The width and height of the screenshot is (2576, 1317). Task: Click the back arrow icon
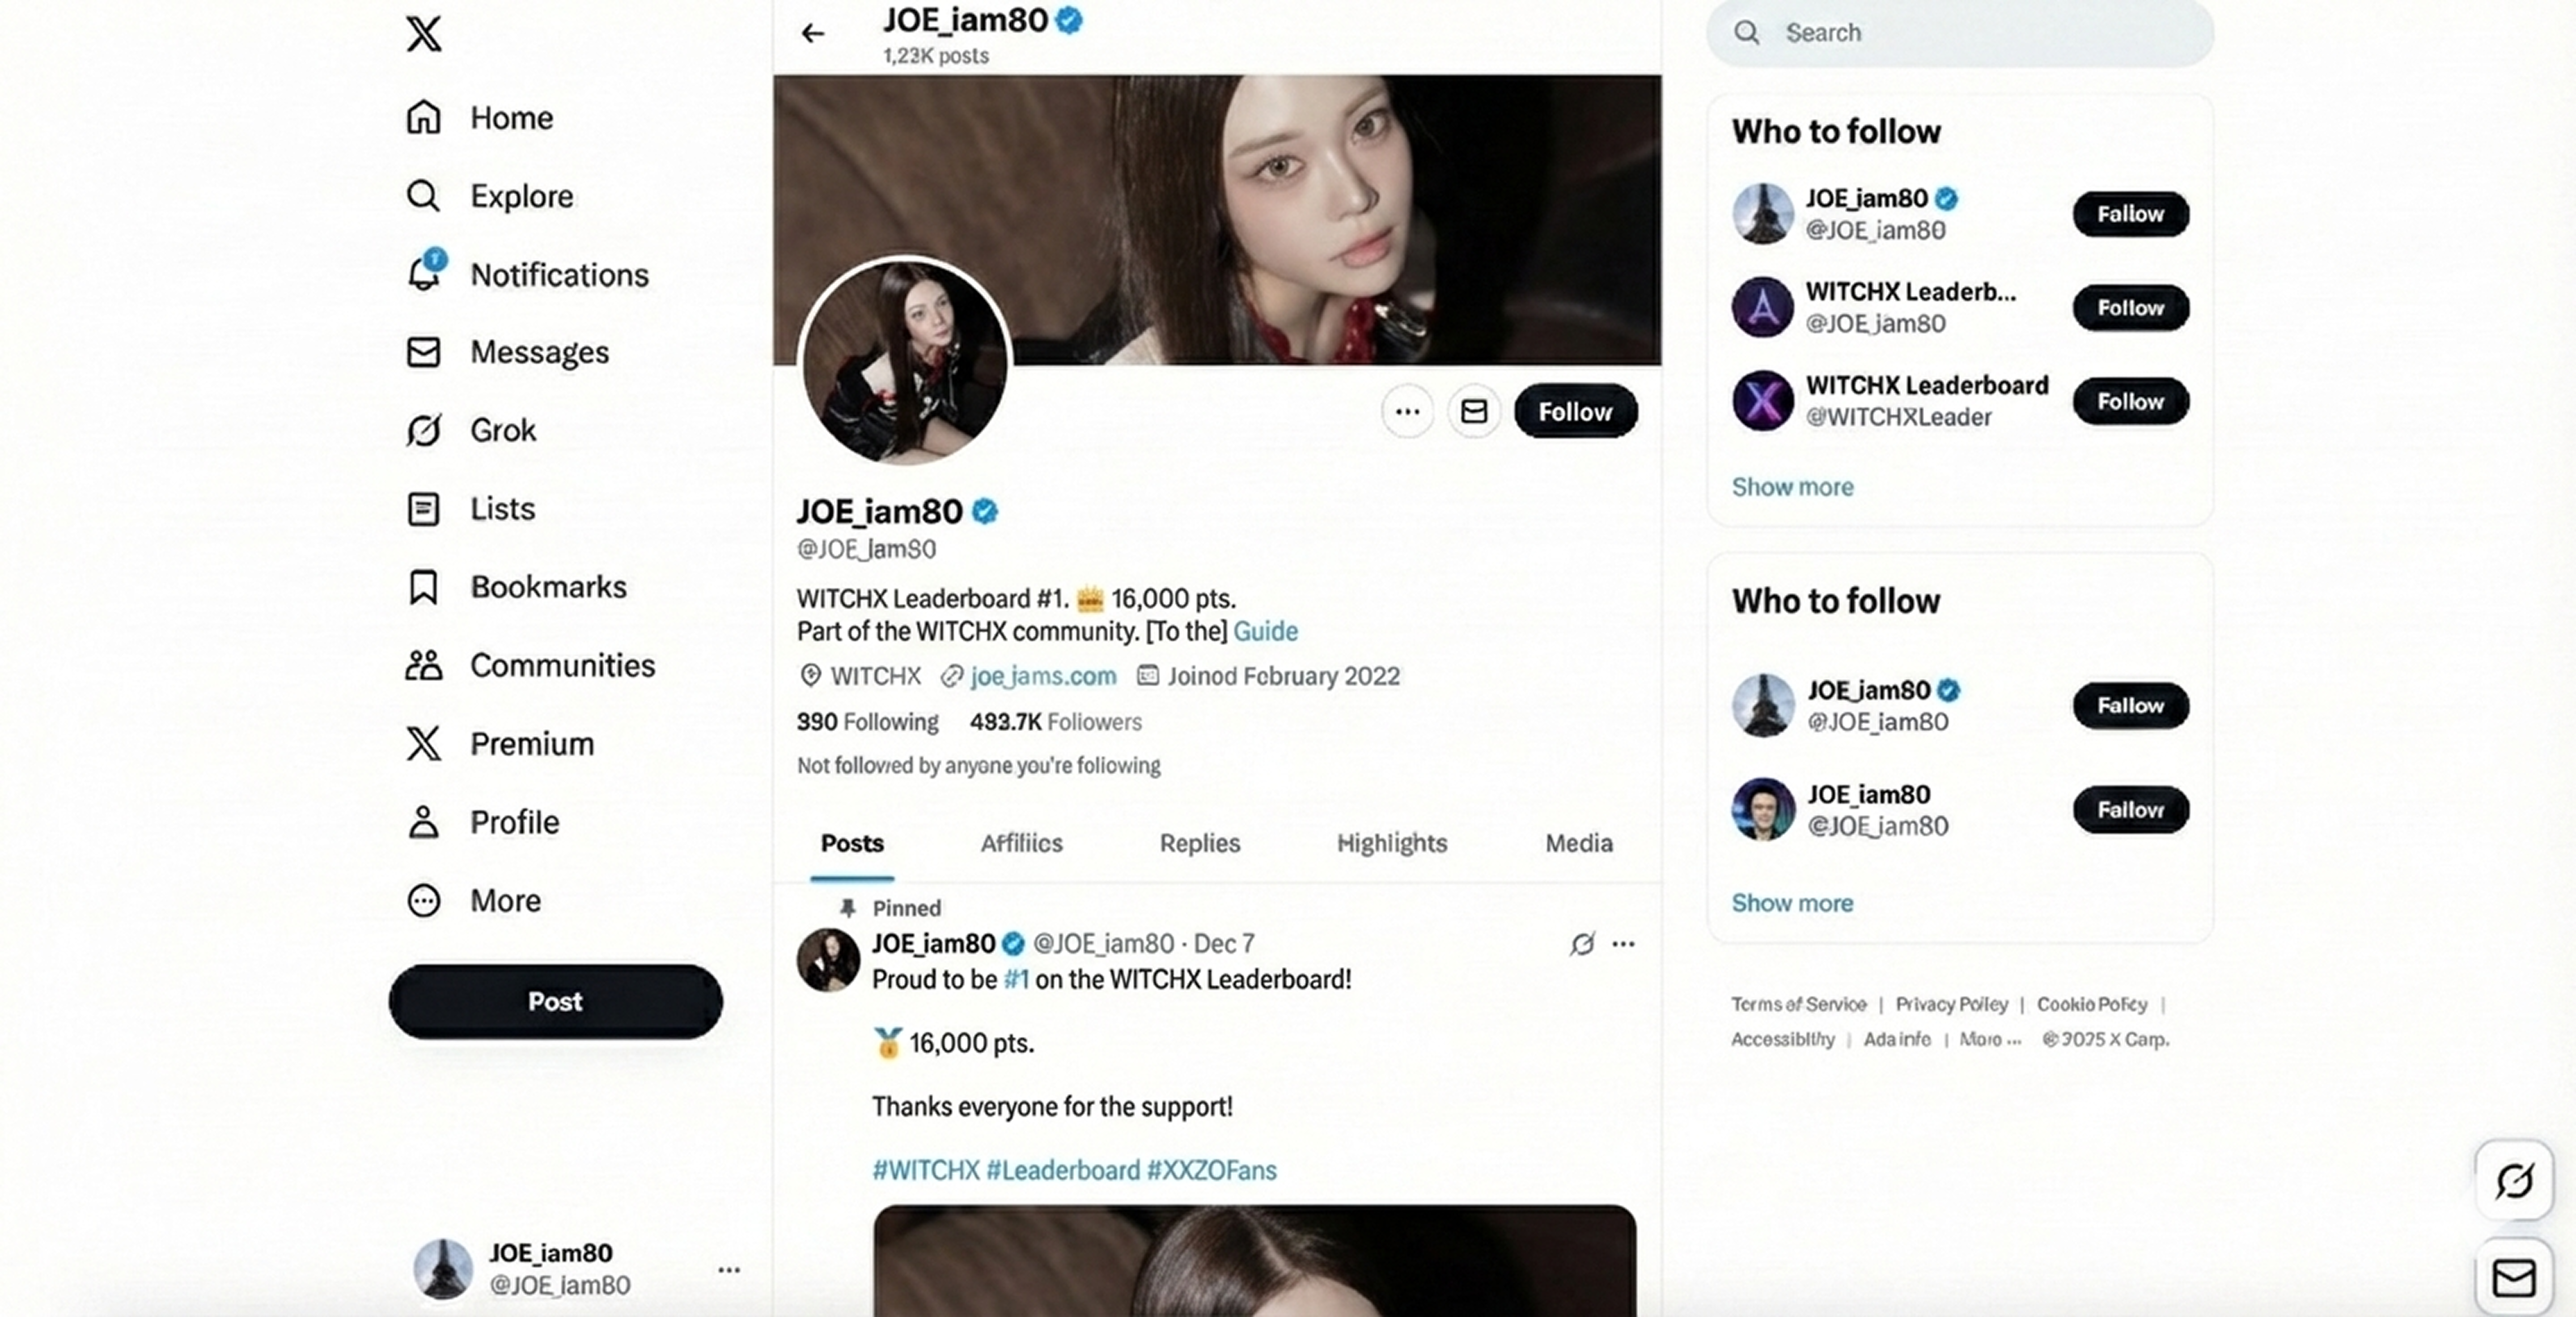[813, 34]
